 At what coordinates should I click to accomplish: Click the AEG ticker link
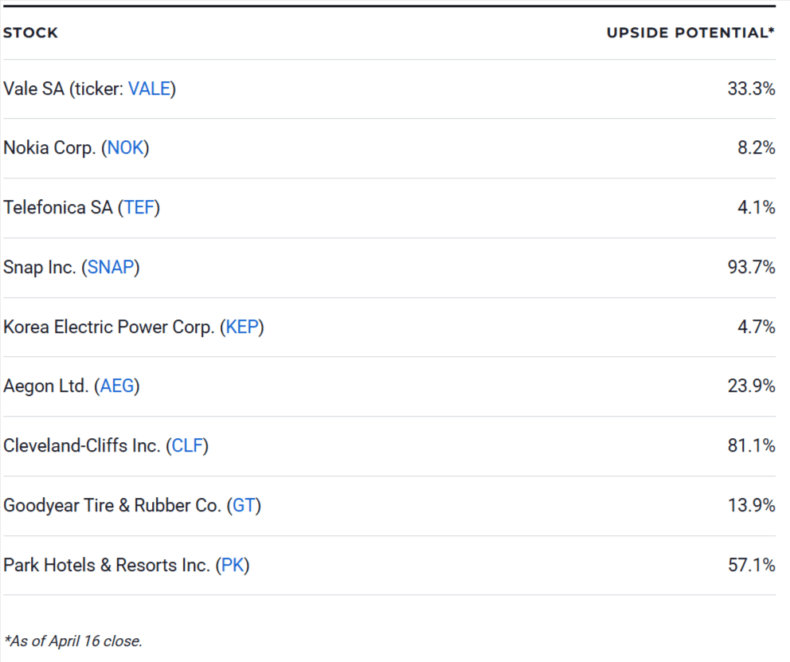[116, 386]
